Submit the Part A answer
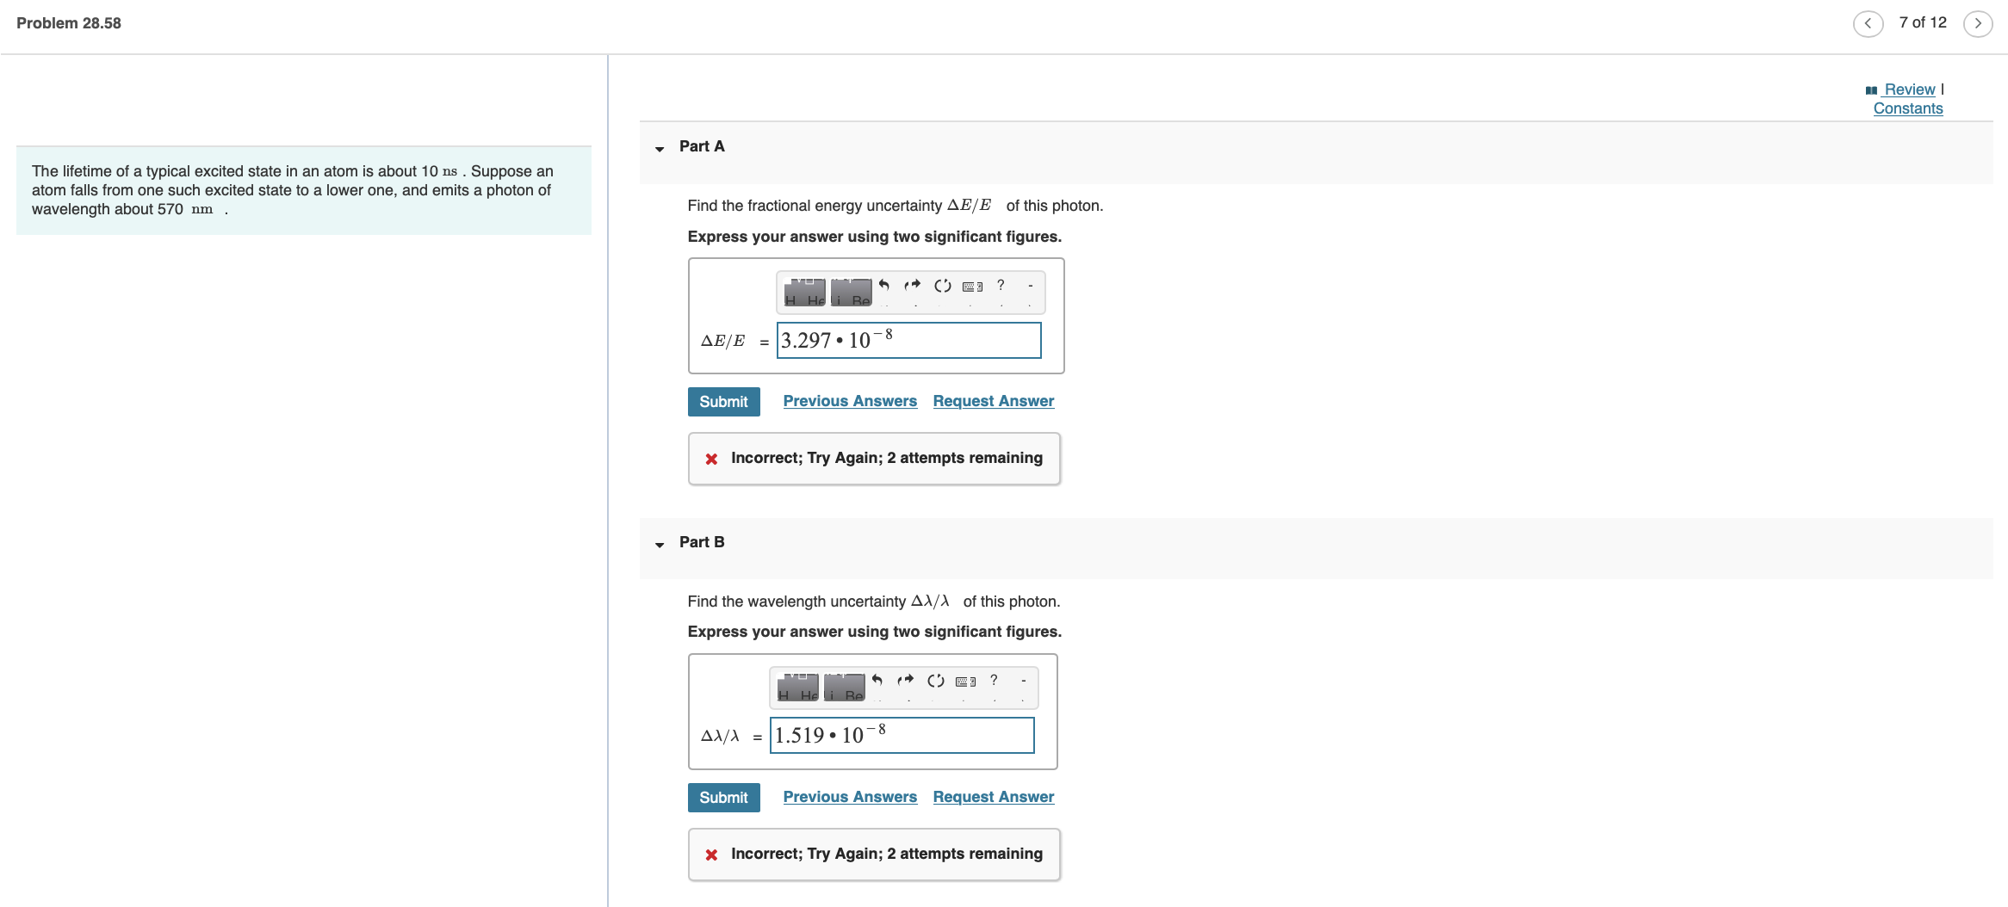The image size is (2008, 907). [x=723, y=401]
